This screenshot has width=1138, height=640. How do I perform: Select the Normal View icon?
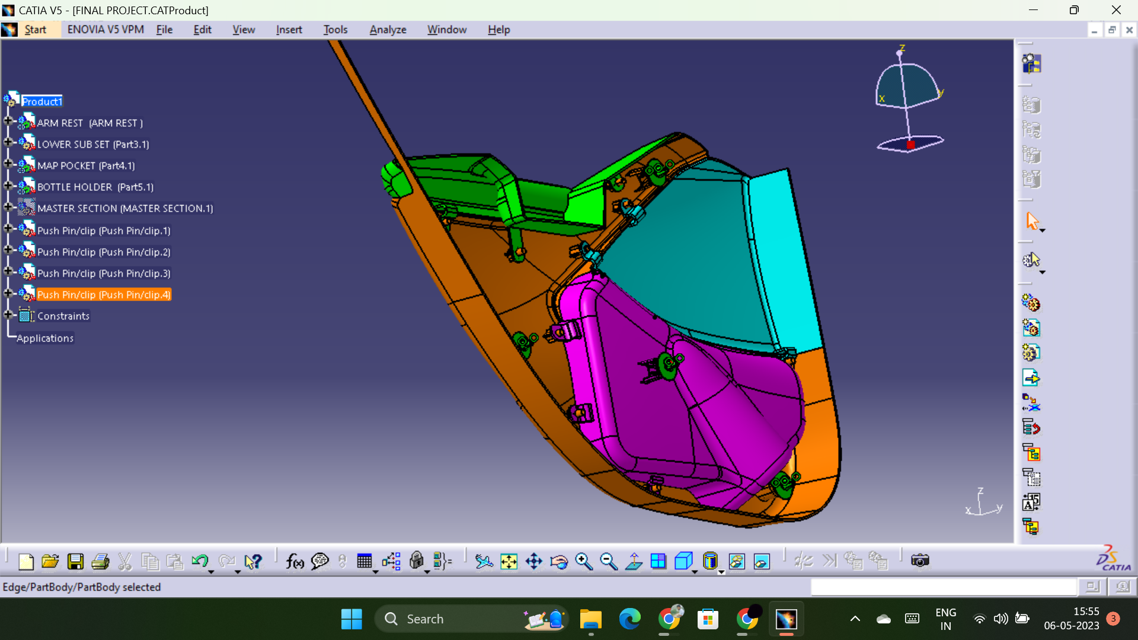[634, 561]
